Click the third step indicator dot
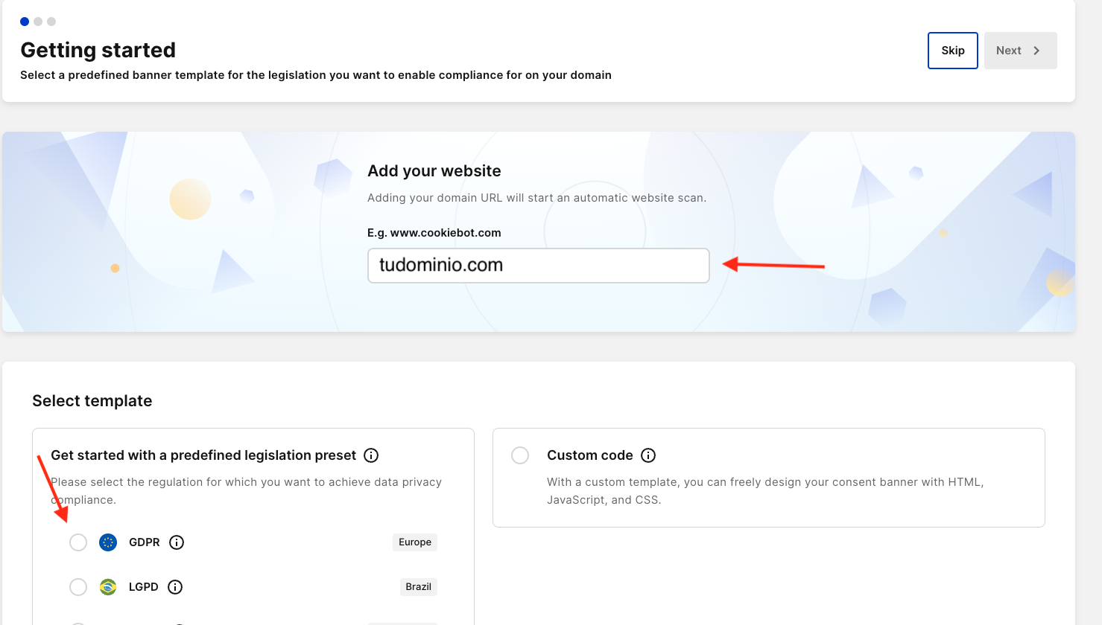1102x625 pixels. tap(51, 22)
